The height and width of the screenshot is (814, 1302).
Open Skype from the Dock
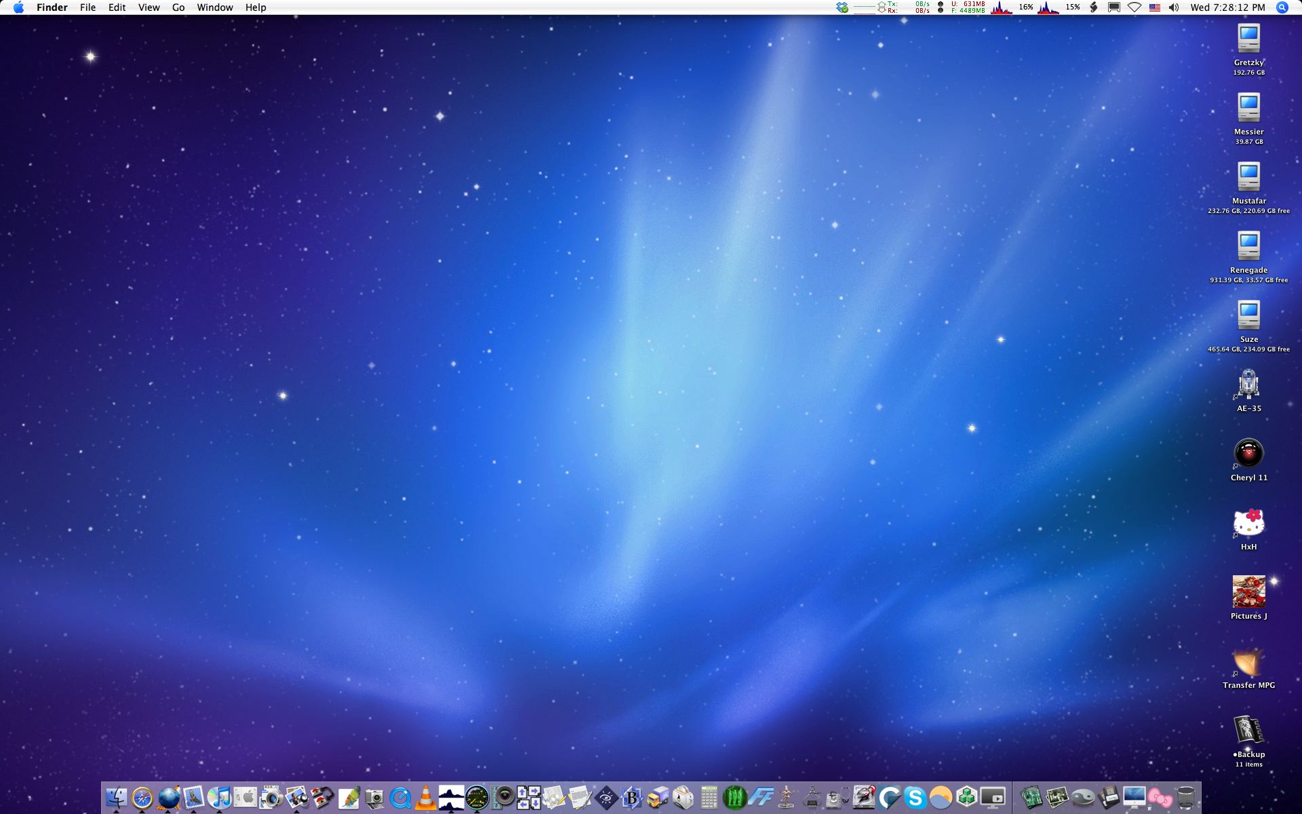click(x=915, y=798)
